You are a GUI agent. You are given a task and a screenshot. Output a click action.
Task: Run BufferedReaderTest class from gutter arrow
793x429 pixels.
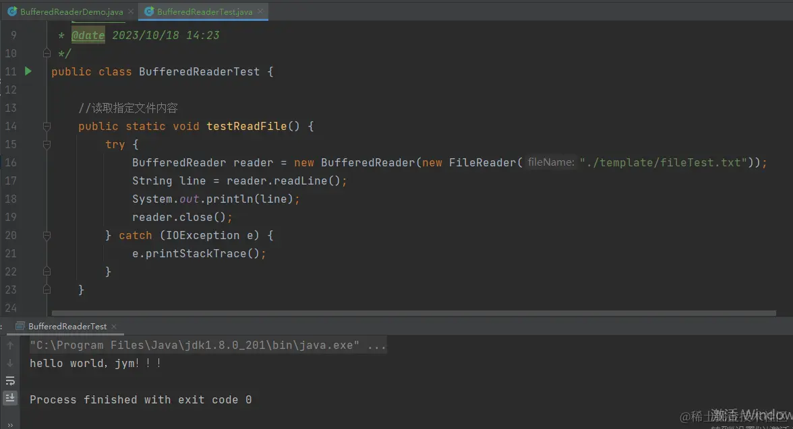pos(28,71)
